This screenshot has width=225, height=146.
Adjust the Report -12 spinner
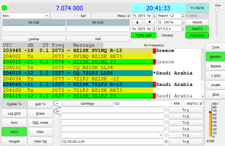click(183, 15)
